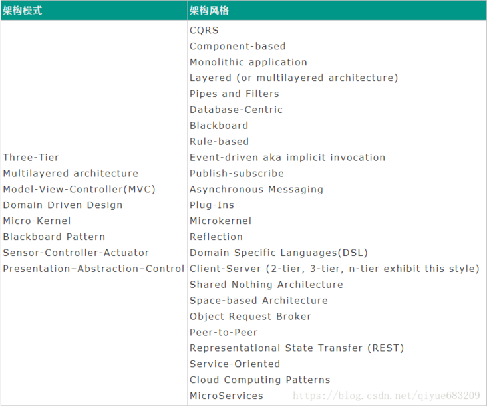Click the Publish-subscribe style
This screenshot has width=487, height=407.
237,174
